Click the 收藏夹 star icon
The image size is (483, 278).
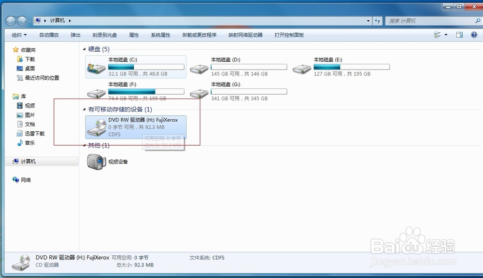(16, 50)
